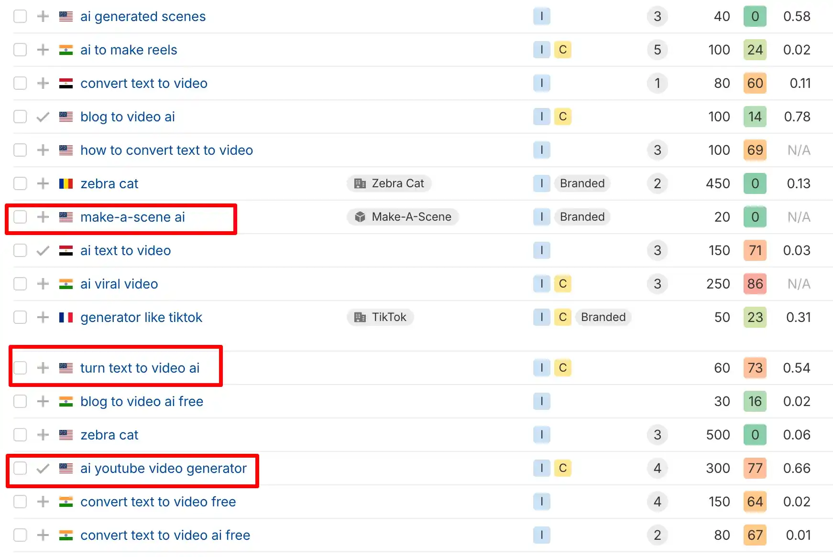This screenshot has width=833, height=557.
Task: Open the keyword 'blog to video ai free'
Action: point(142,401)
